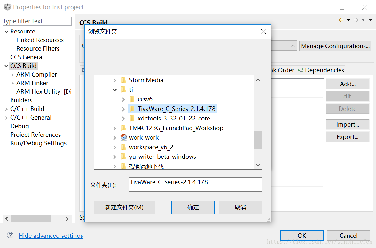Viewport: 376px width, 248px height.
Task: Click the ccsv6 folder icon
Action: pos(132,99)
